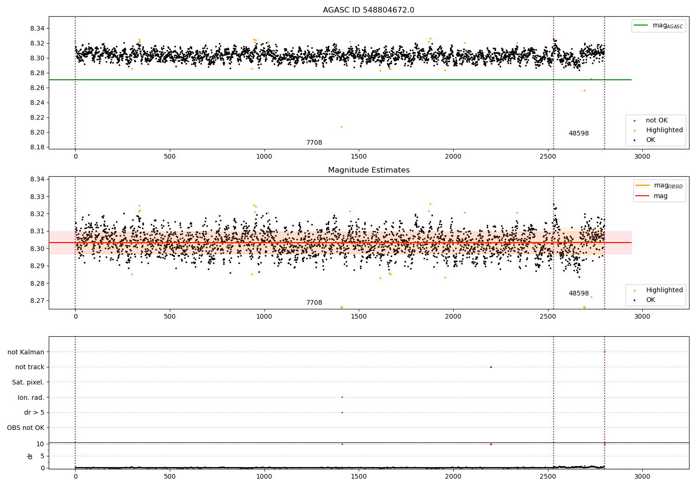The height and width of the screenshot is (487, 696).
Task: Click the 'Ion. rad.' axis label
Action: click(x=31, y=397)
